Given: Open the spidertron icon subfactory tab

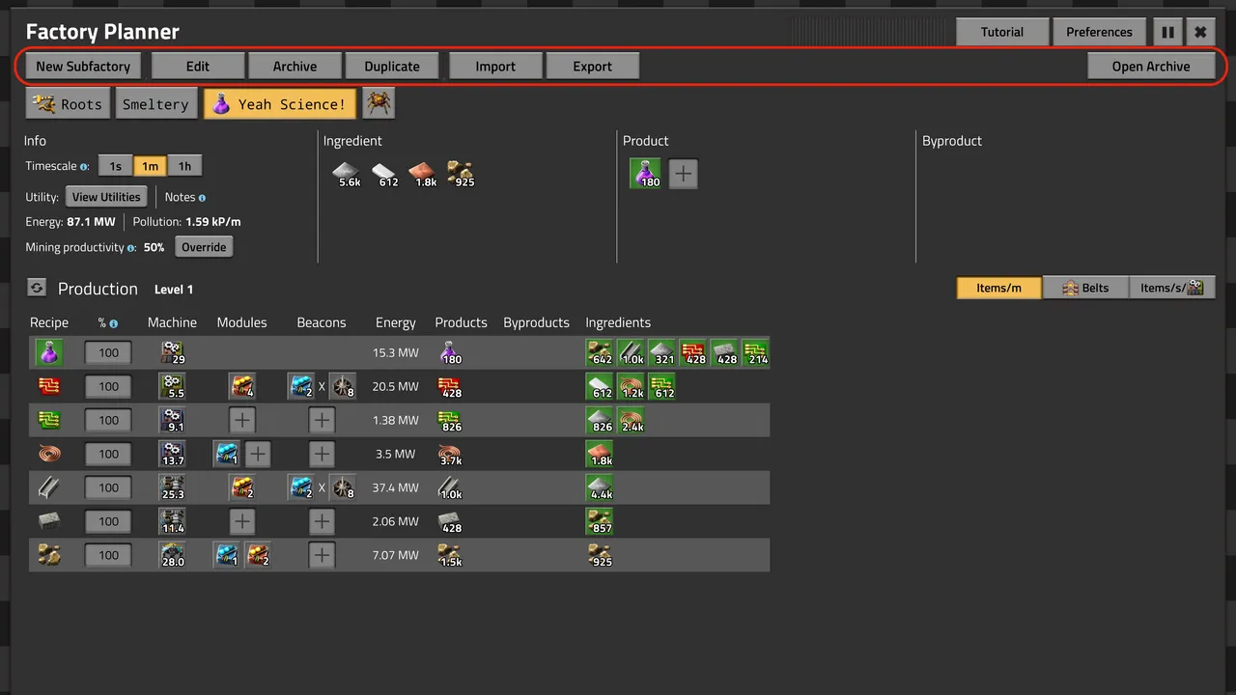Looking at the screenshot, I should click(x=378, y=104).
